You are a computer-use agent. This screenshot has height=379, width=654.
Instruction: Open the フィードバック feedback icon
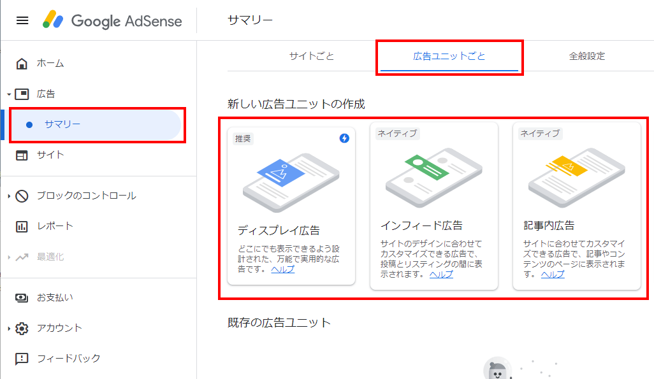coord(22,359)
